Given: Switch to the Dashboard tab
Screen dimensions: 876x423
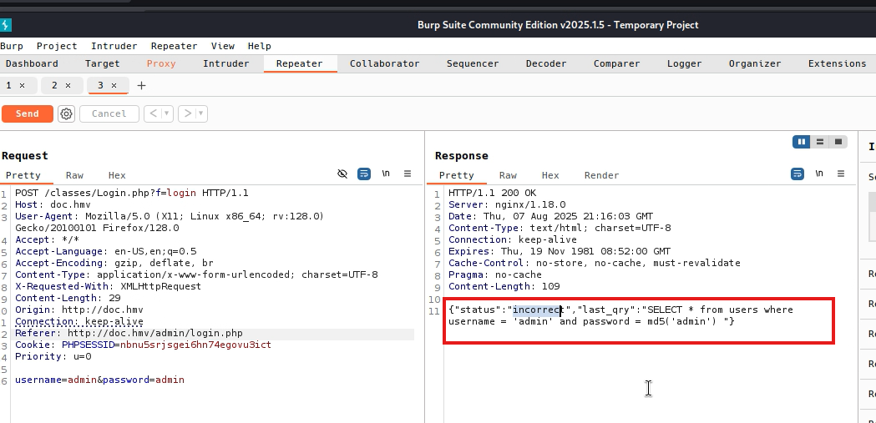Looking at the screenshot, I should [x=32, y=63].
